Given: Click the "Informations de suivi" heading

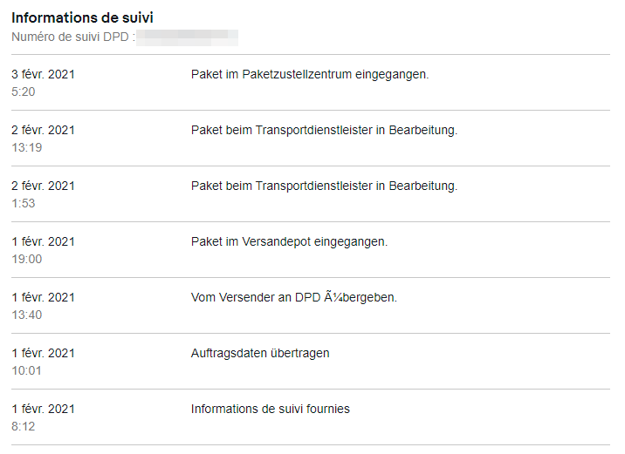Looking at the screenshot, I should [83, 17].
